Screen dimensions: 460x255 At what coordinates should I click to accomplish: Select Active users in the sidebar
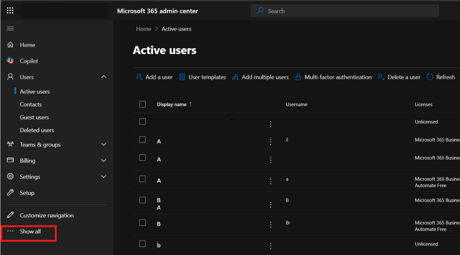coord(35,92)
